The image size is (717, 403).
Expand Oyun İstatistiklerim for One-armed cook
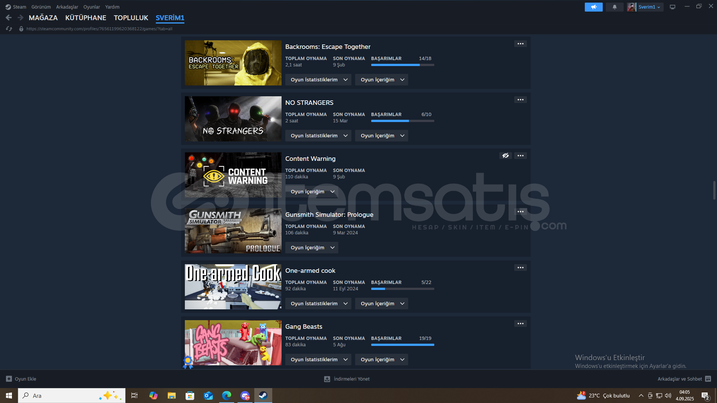318,303
